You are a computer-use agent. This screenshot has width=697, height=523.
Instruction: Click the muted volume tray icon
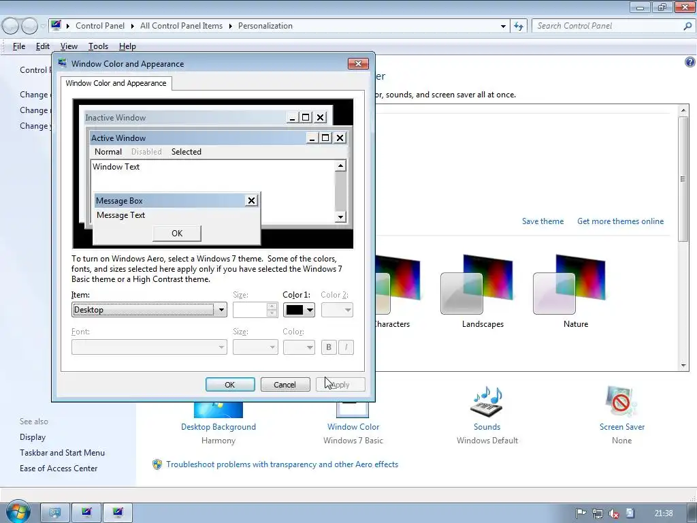[613, 513]
